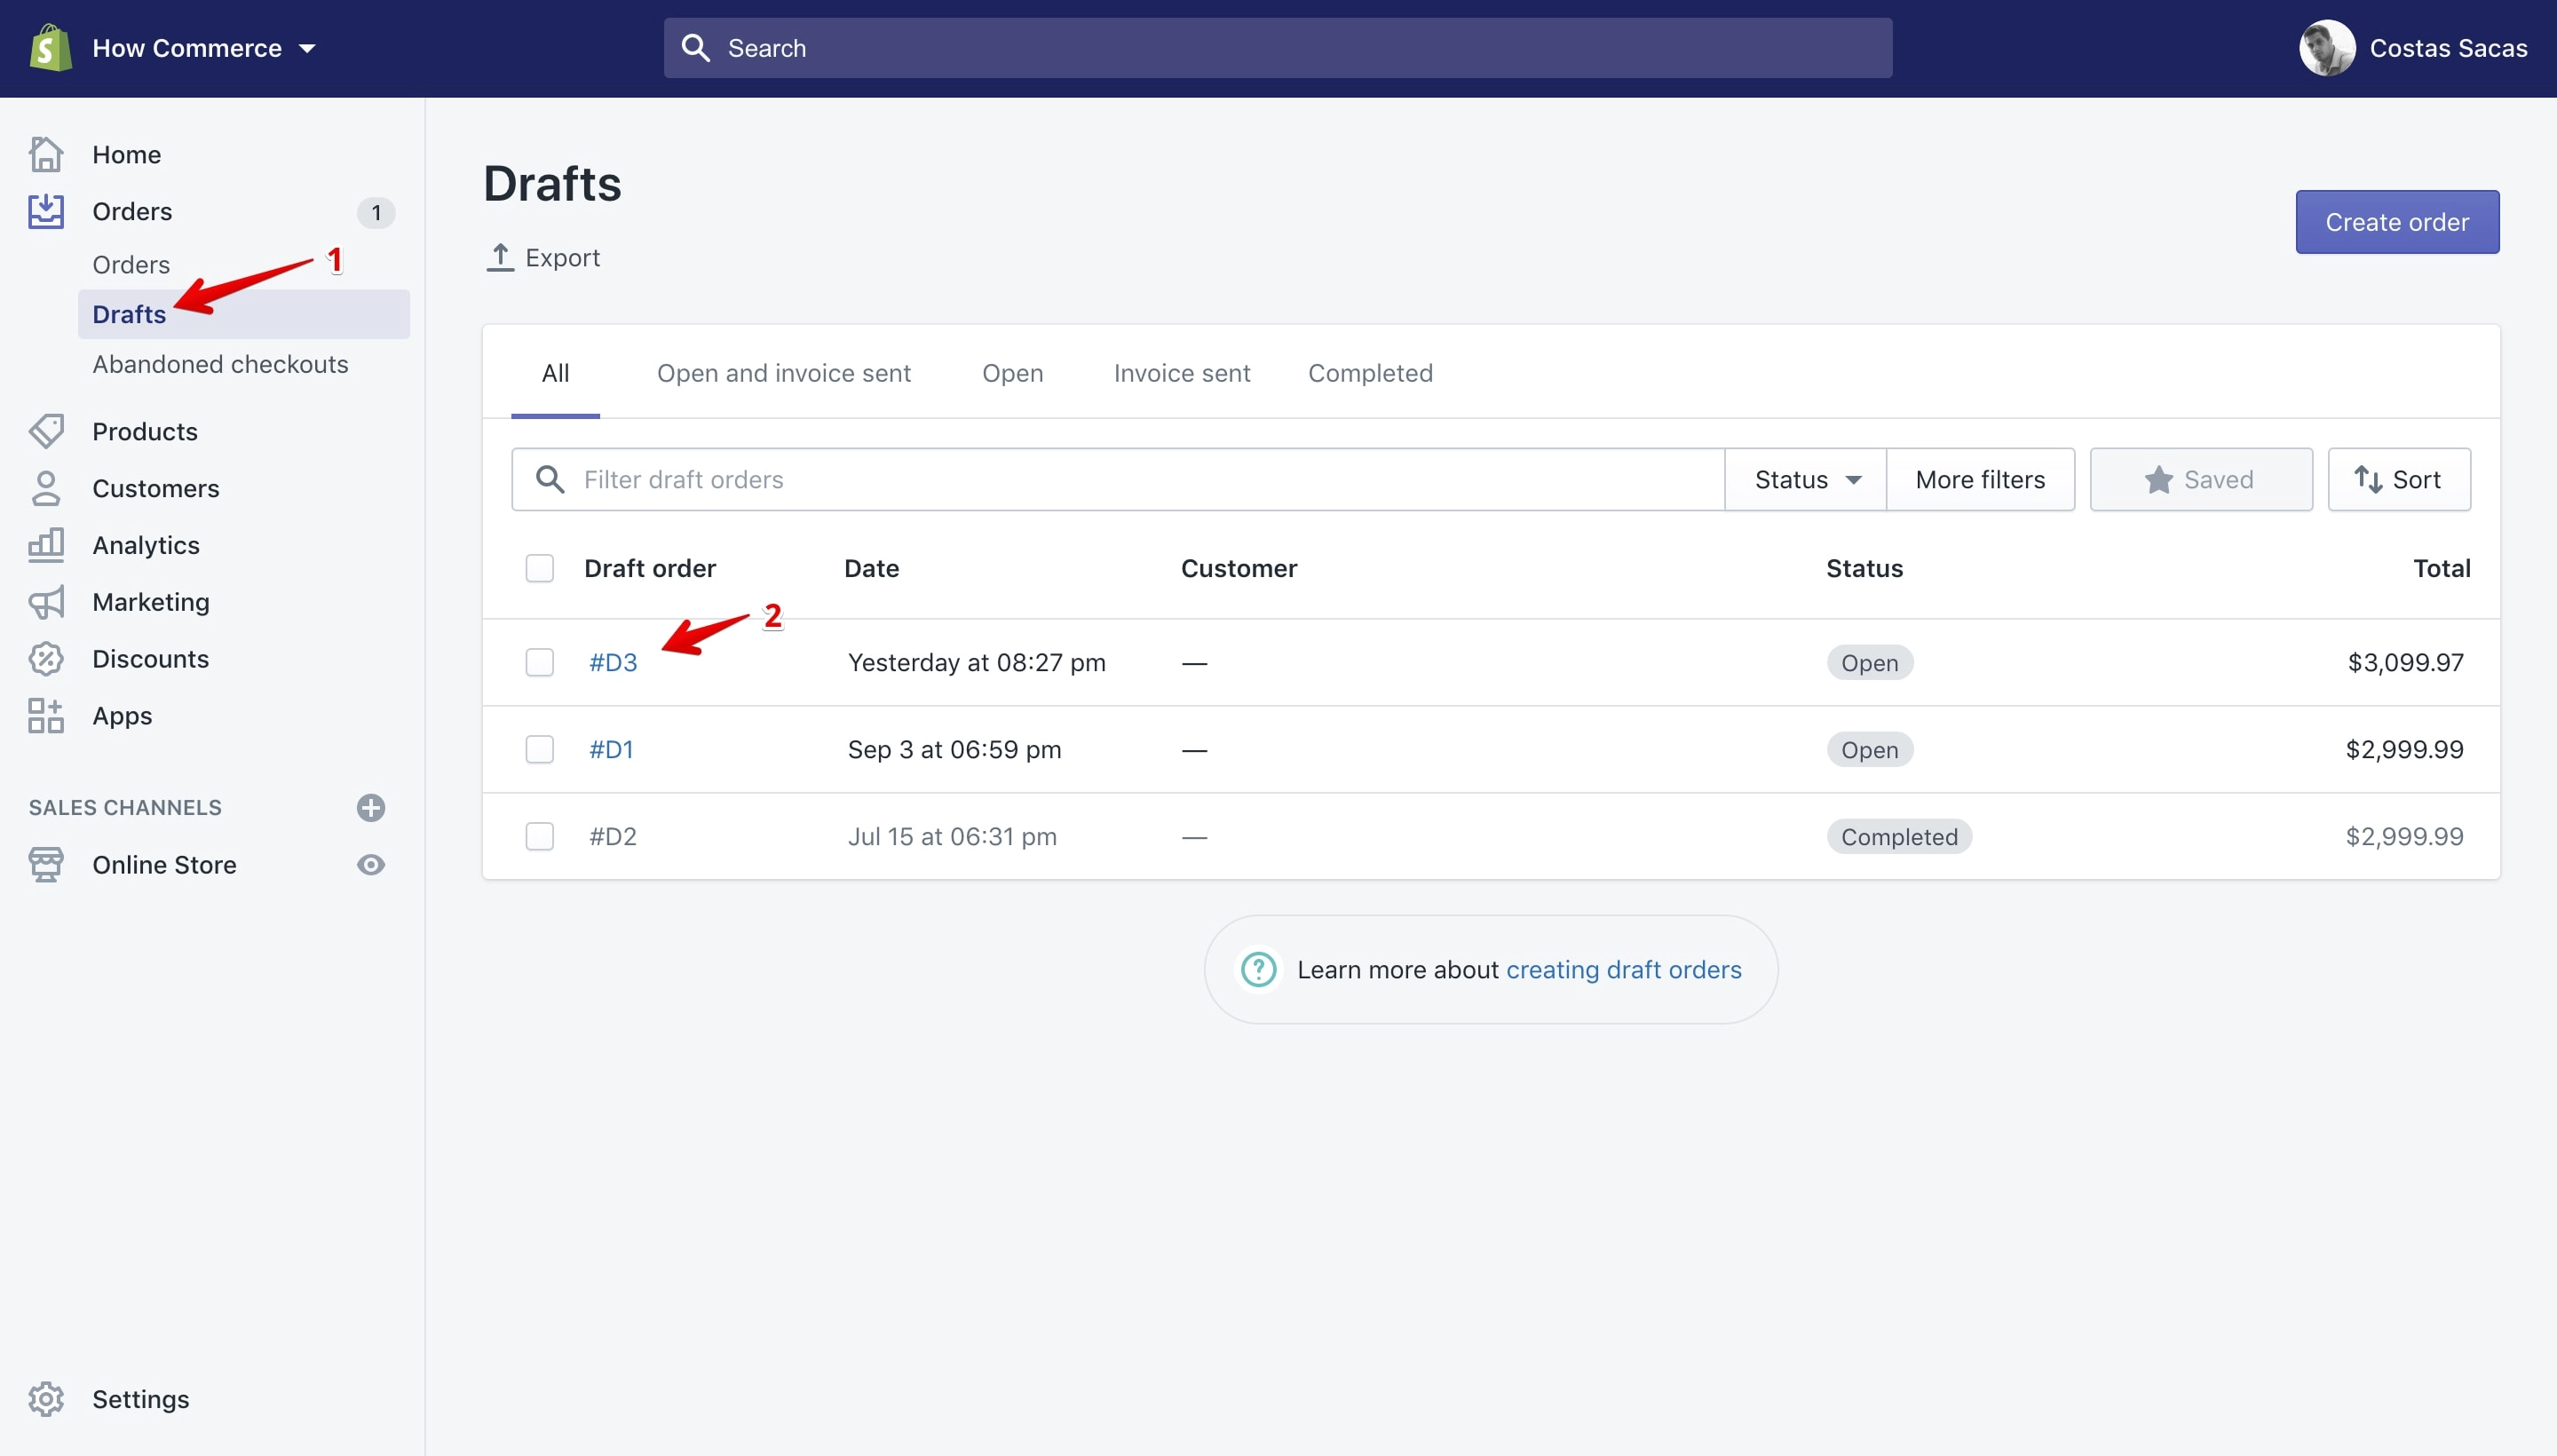Viewport: 2557px width, 1456px height.
Task: Click the Orders parent menu label
Action: (132, 211)
